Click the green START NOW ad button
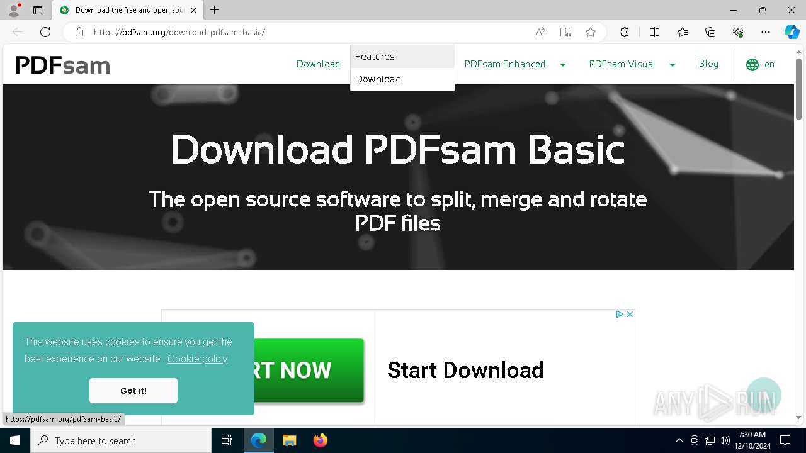Image resolution: width=806 pixels, height=453 pixels. (308, 371)
